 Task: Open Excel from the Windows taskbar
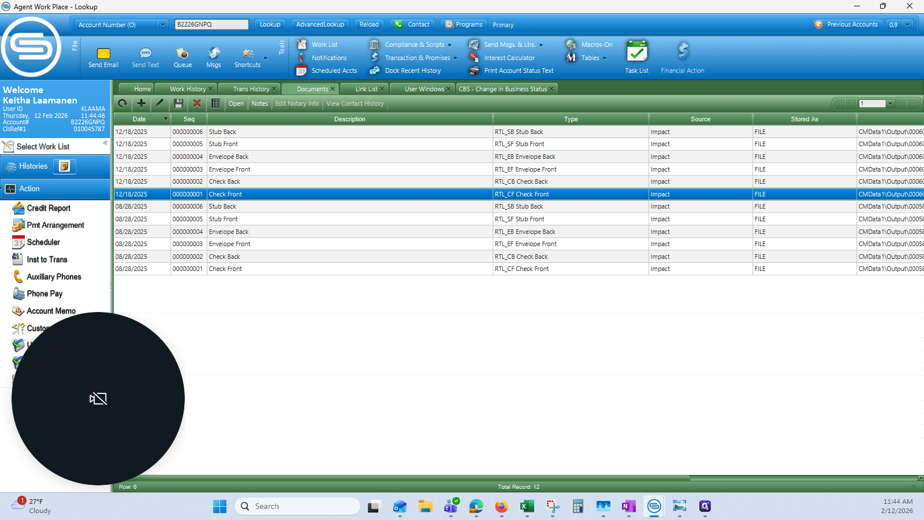tap(527, 507)
